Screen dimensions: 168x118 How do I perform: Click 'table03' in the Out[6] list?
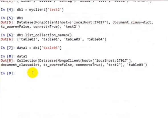(x=73, y=39)
